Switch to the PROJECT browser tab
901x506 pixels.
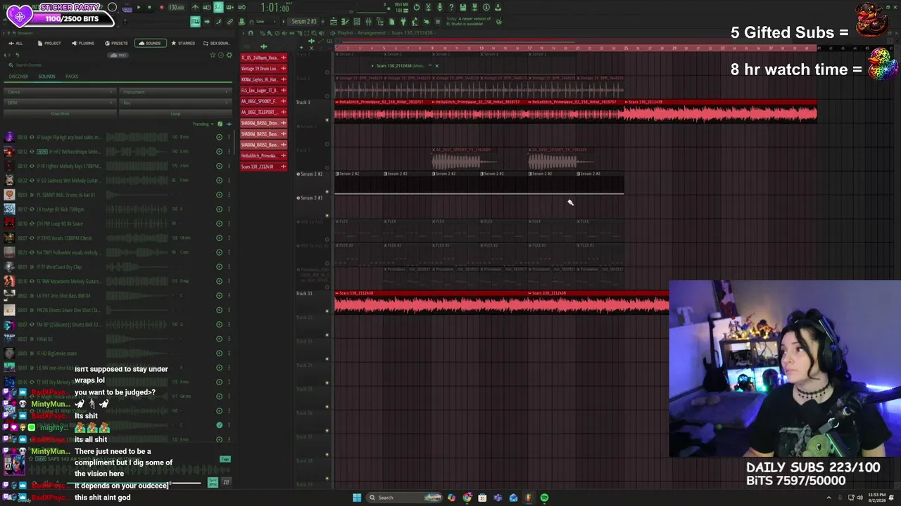[49, 44]
